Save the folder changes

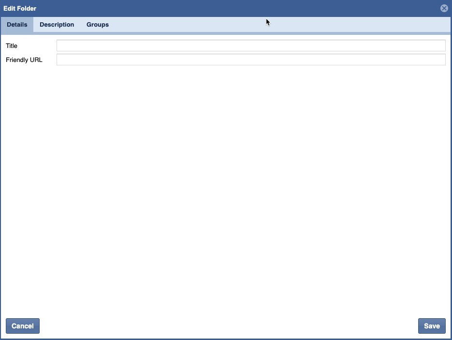pyautogui.click(x=431, y=326)
